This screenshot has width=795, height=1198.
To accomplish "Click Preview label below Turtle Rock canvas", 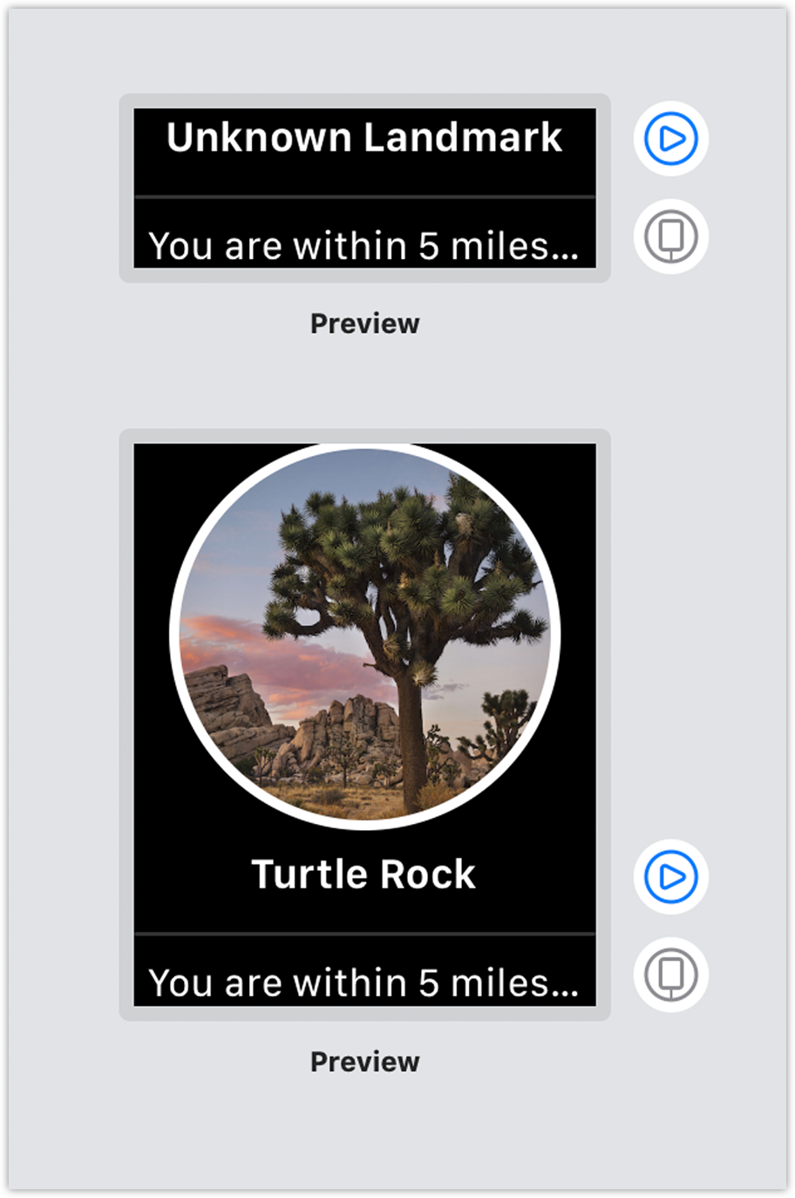I will point(364,1061).
